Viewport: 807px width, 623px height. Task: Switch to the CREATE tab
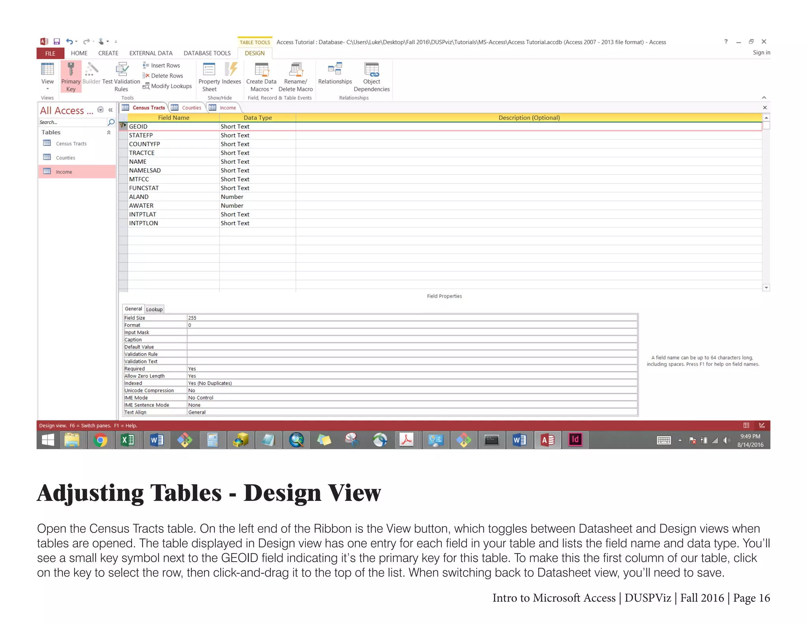point(108,53)
